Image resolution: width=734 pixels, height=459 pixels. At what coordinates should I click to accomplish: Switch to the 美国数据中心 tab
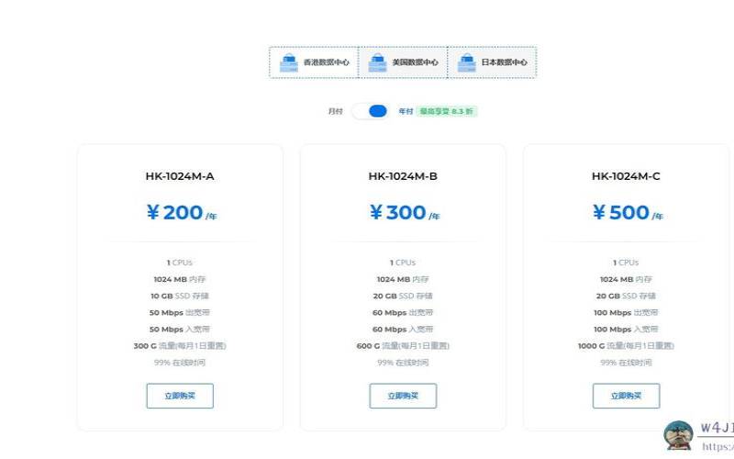[x=403, y=62]
